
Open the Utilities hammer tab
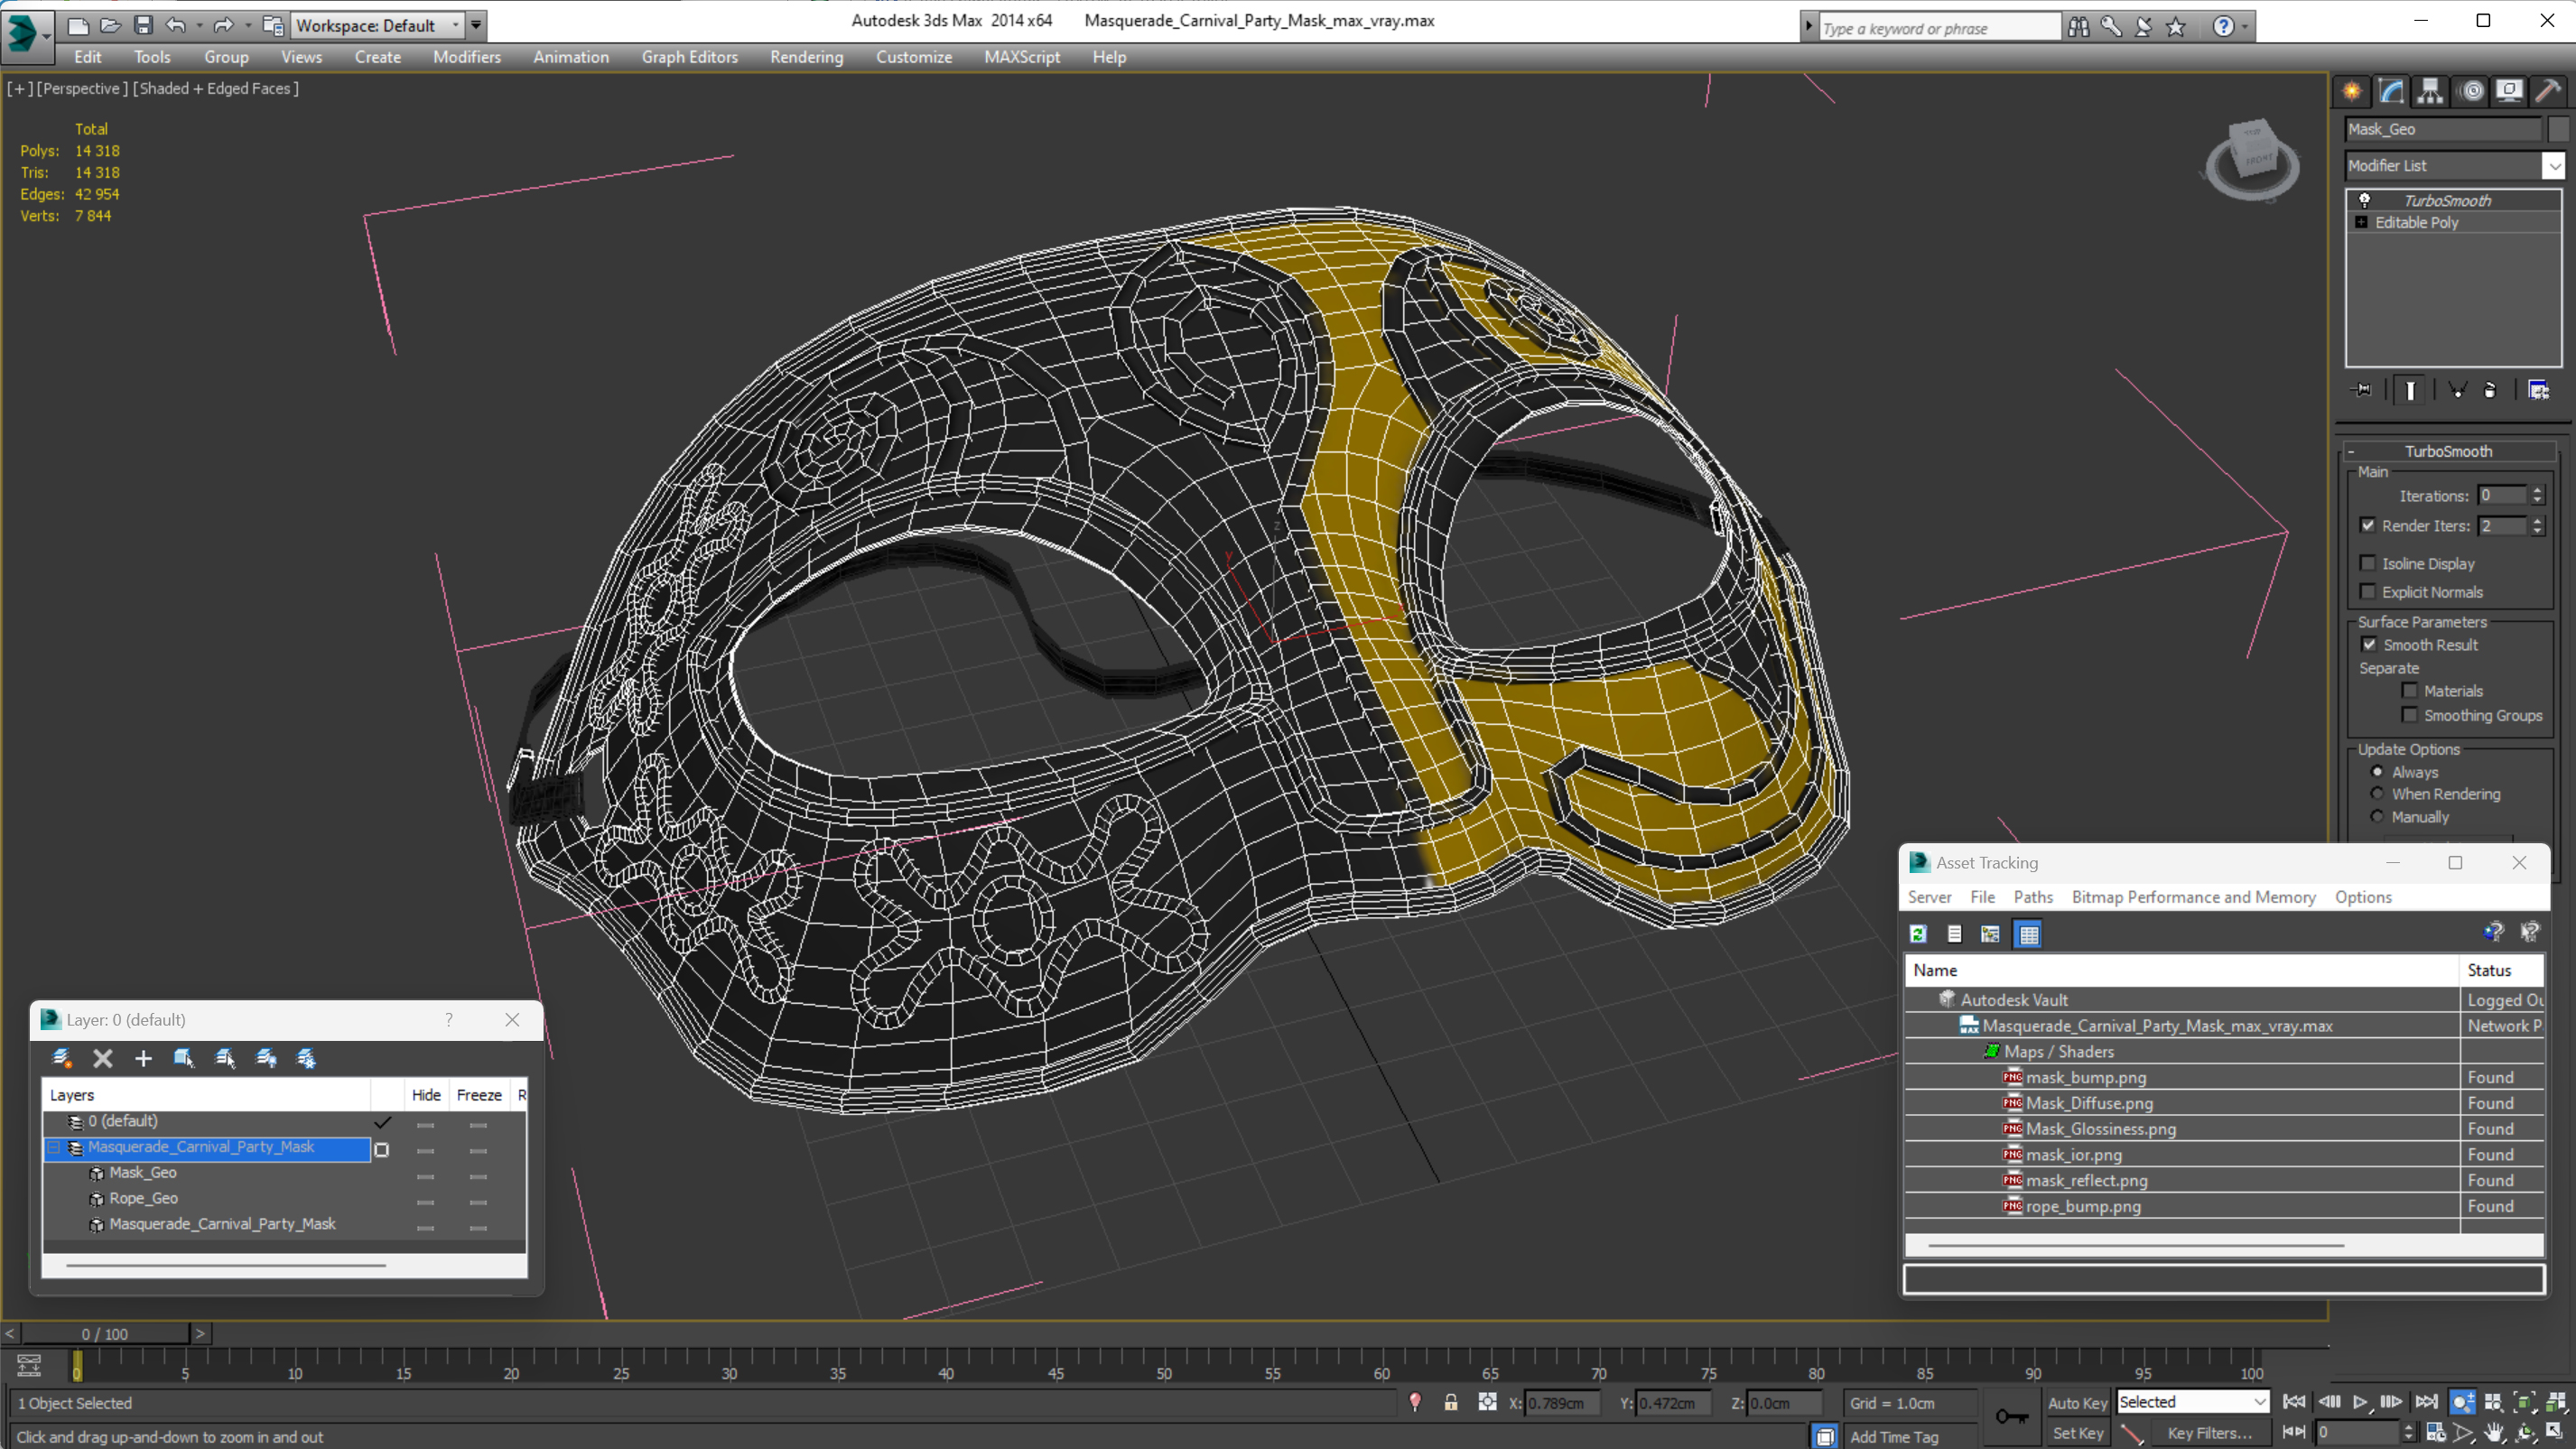click(2548, 91)
